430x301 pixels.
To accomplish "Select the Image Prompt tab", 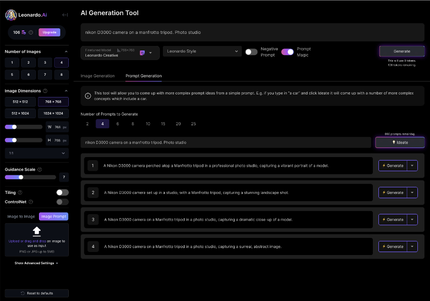I will coord(54,216).
